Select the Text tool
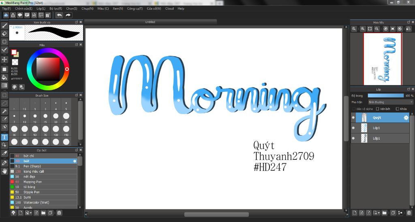Screen dimensions: 415x222 tap(4, 137)
